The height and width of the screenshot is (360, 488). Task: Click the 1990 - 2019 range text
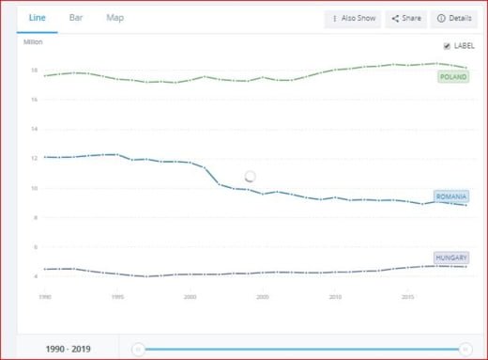69,349
